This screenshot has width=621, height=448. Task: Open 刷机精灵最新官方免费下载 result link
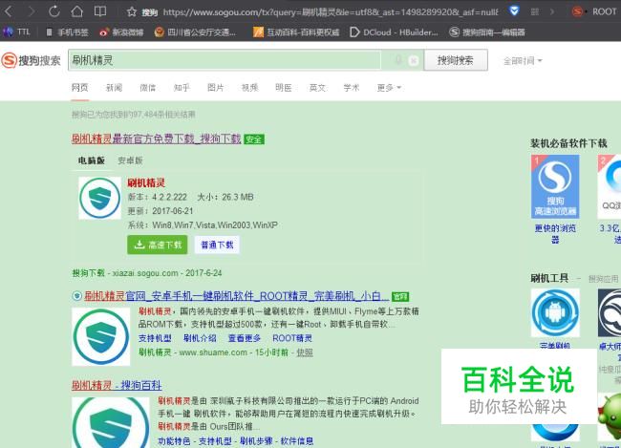(x=156, y=139)
